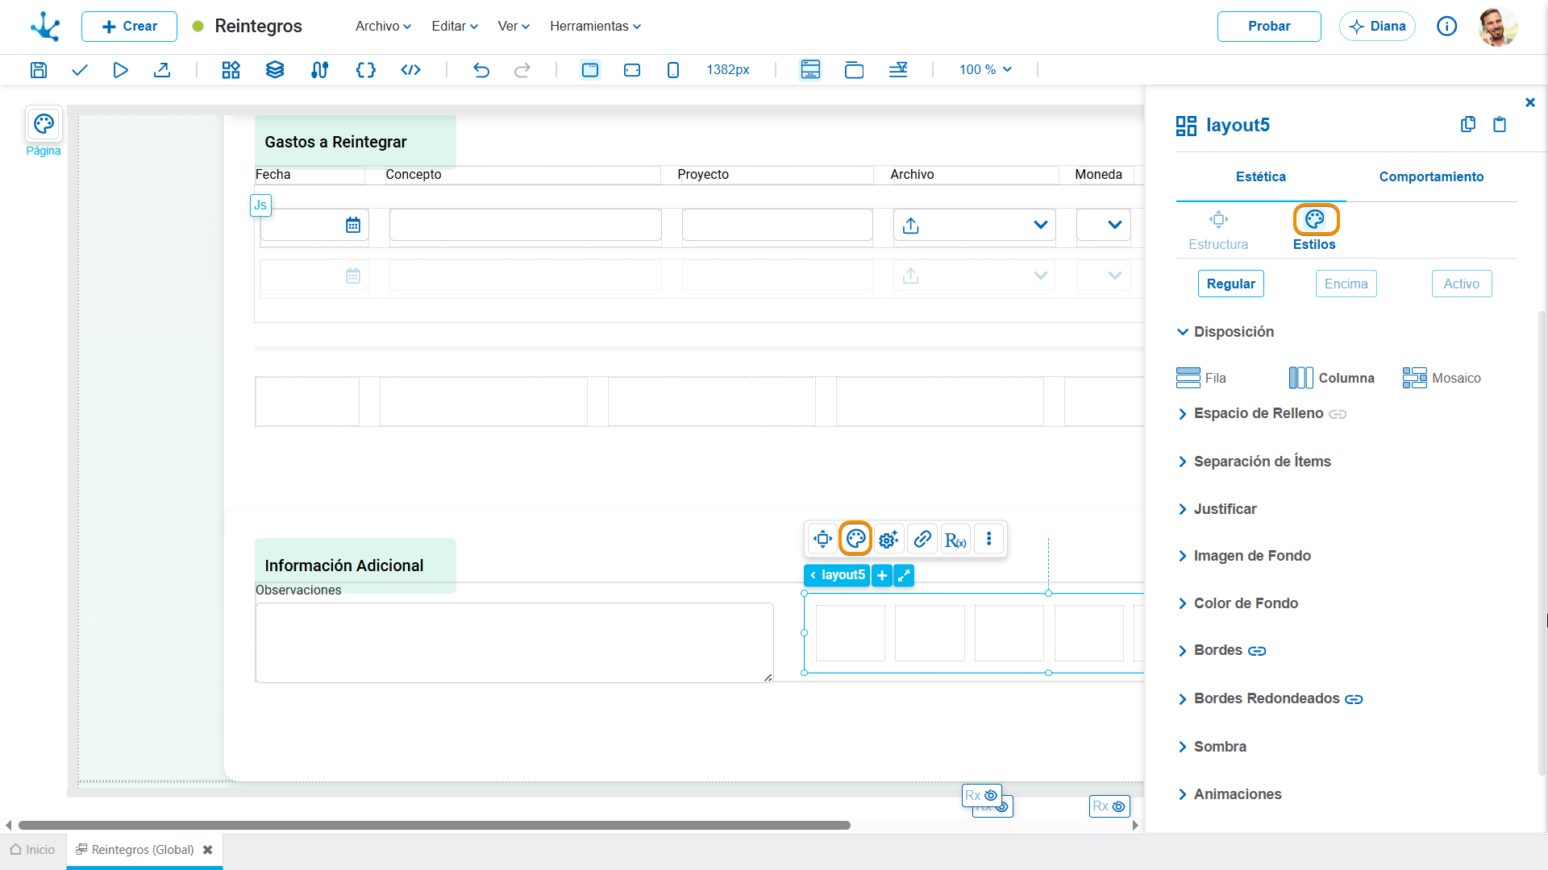Select the Encima state option
Viewport: 1548px width, 870px height.
coord(1346,284)
